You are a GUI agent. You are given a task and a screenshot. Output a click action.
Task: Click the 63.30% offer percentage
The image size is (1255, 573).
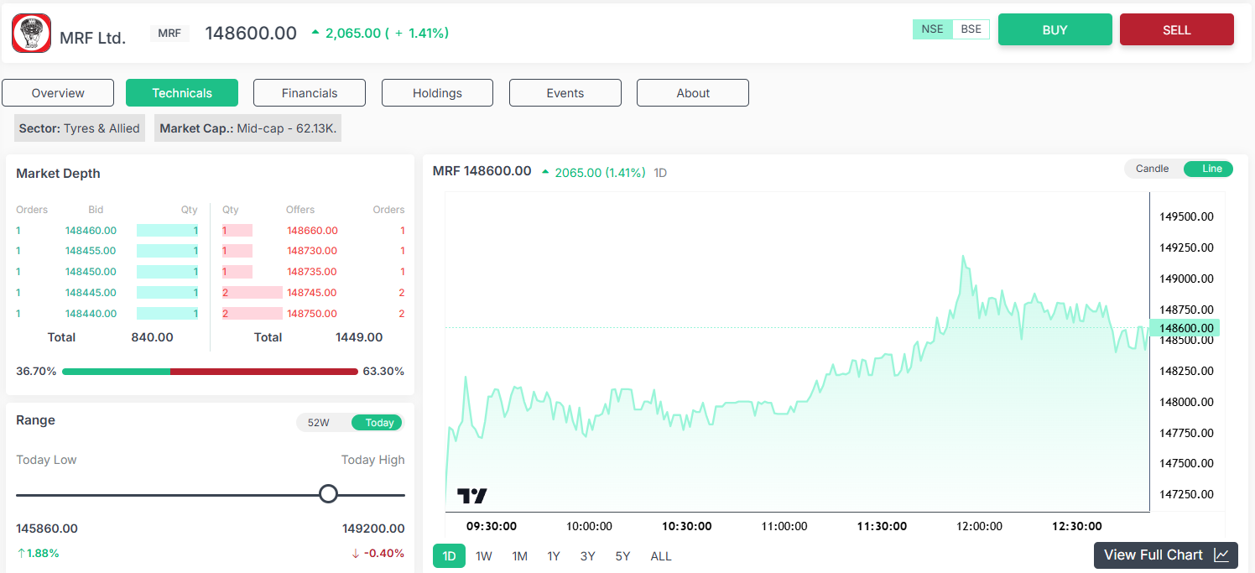[x=383, y=371]
